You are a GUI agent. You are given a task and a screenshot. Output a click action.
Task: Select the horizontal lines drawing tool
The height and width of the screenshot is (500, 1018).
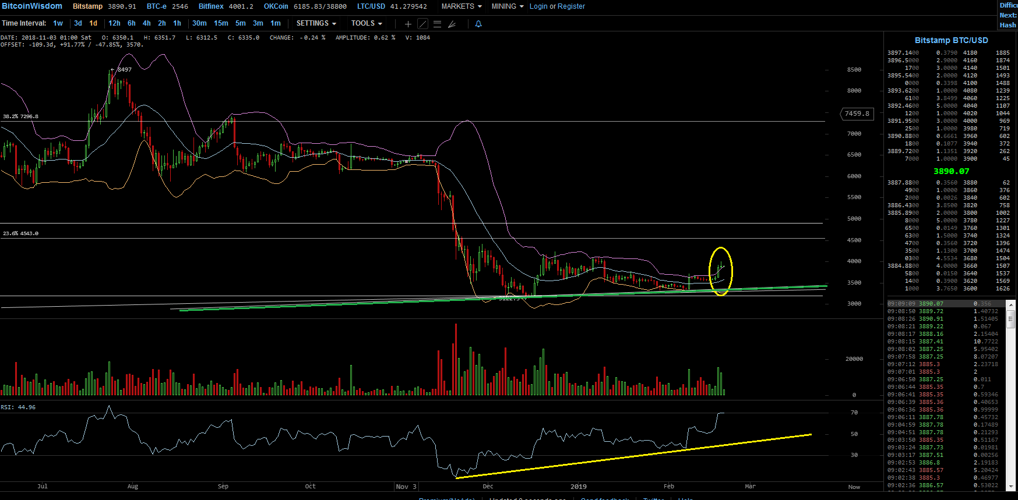(x=437, y=24)
